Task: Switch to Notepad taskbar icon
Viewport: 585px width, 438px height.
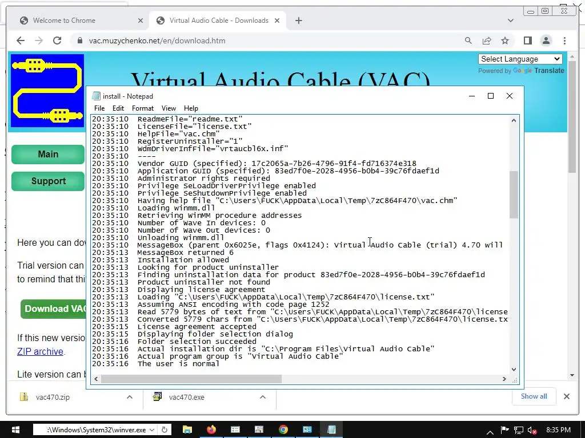Action: [x=331, y=429]
